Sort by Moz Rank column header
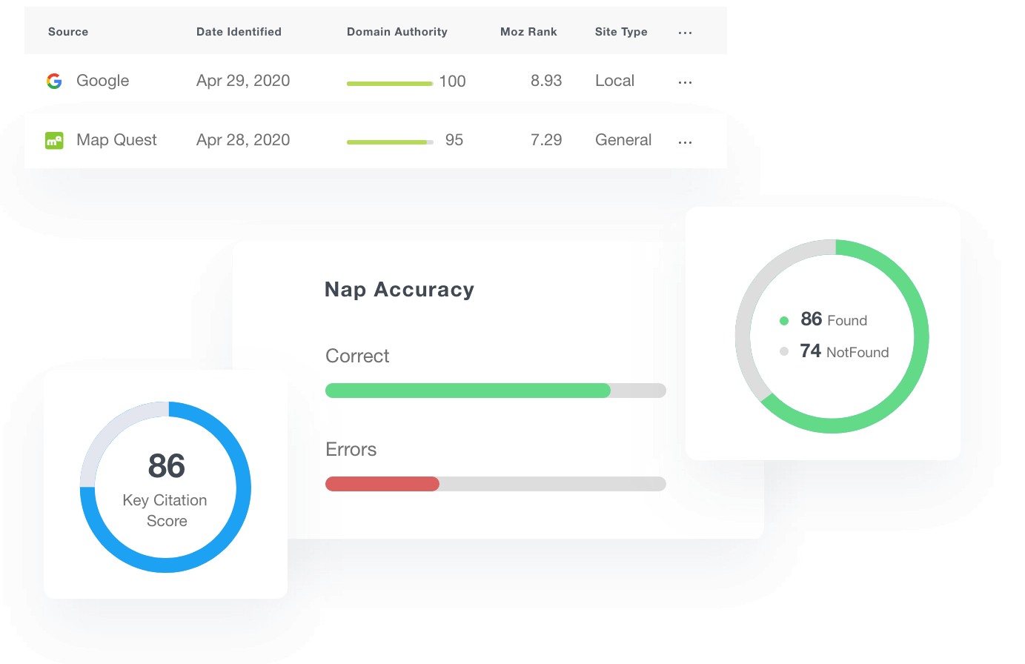 528,32
